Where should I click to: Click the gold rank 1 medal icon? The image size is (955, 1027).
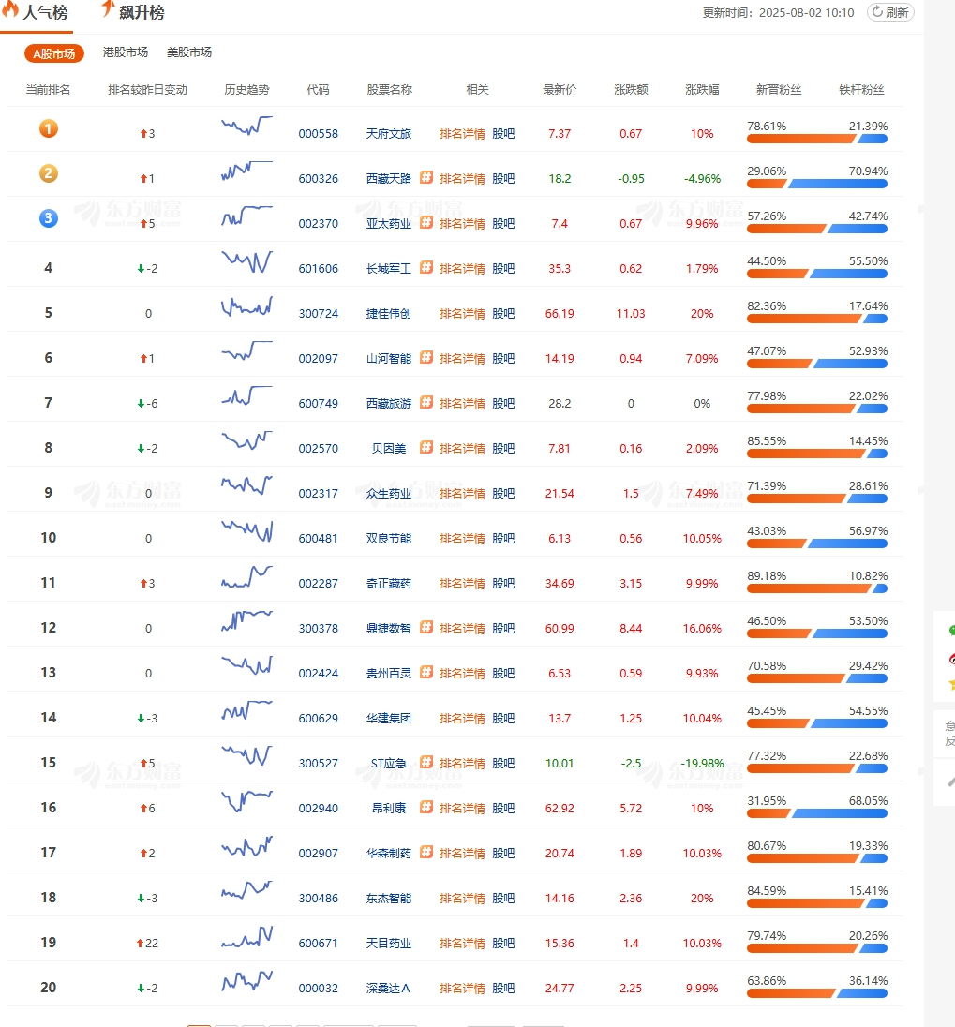(x=49, y=128)
